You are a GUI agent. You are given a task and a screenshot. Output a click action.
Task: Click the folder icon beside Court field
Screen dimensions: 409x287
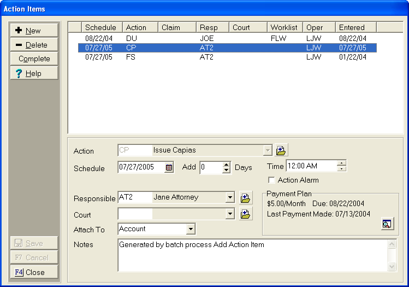(245, 214)
